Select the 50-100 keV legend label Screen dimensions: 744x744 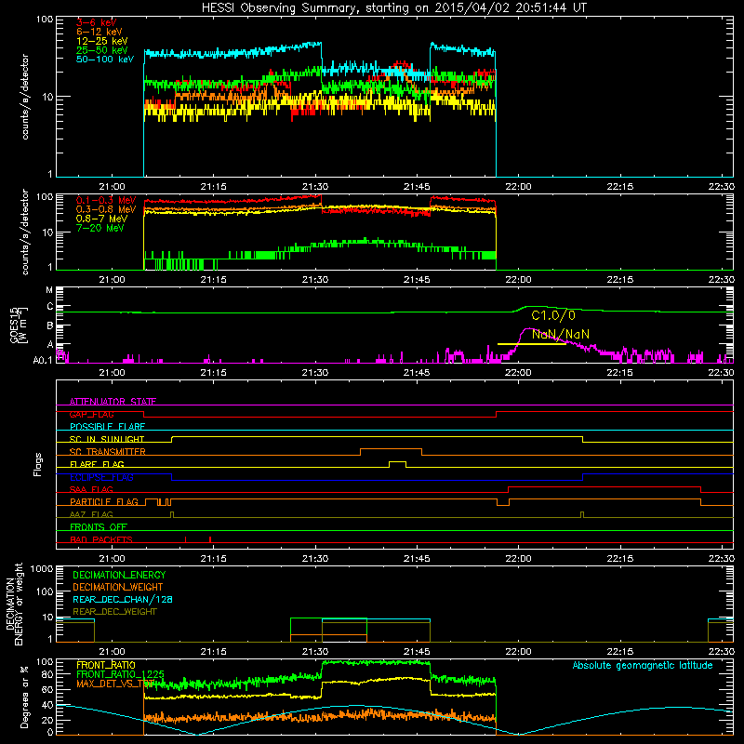(x=105, y=60)
